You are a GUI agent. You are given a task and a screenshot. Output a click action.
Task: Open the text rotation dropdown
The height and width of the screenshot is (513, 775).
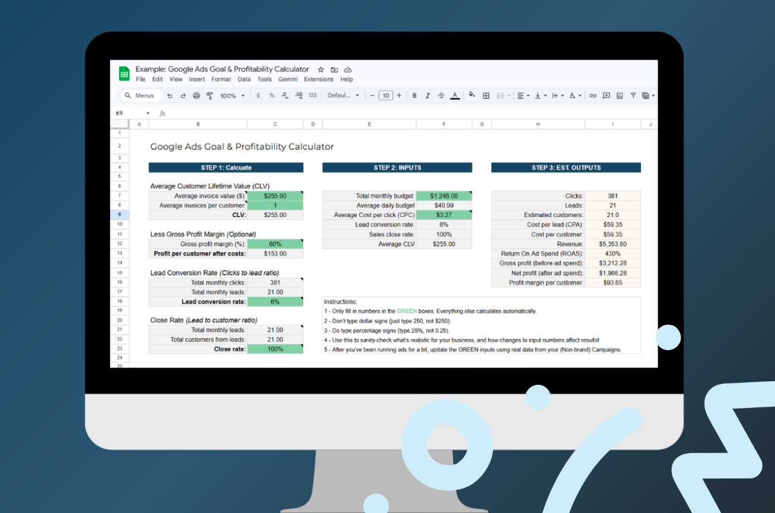[575, 95]
